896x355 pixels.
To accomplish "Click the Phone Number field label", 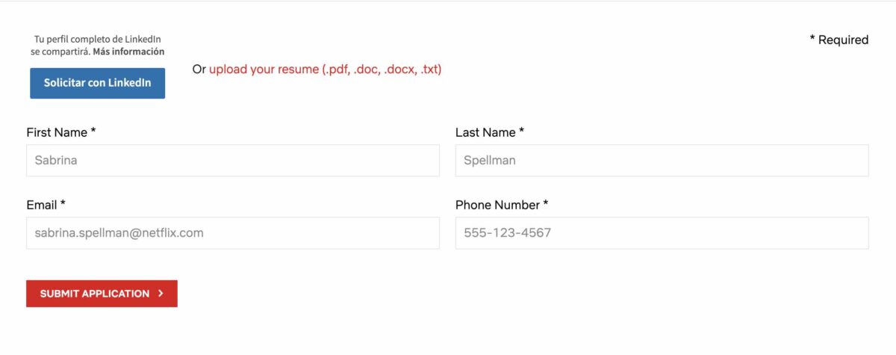I will (497, 205).
